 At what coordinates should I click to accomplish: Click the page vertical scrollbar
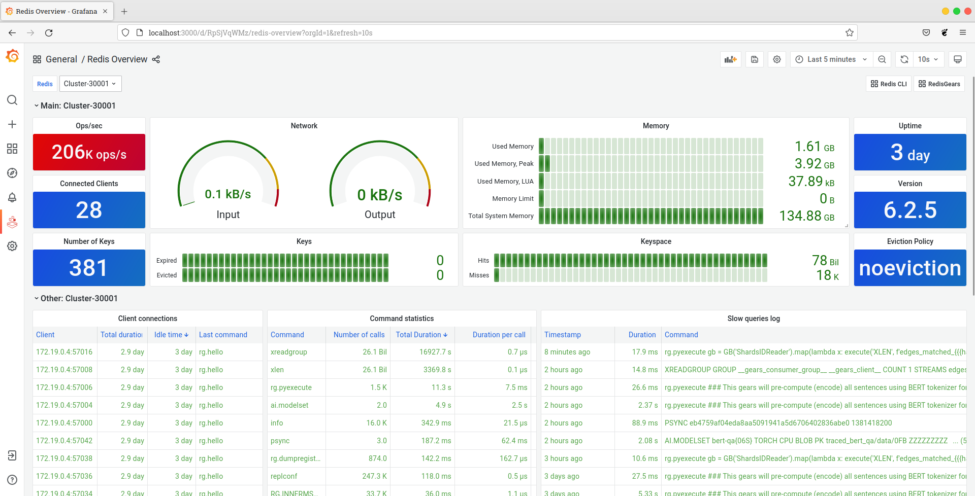(x=973, y=185)
